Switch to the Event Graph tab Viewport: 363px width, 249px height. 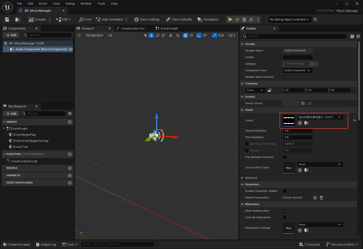pyautogui.click(x=167, y=28)
